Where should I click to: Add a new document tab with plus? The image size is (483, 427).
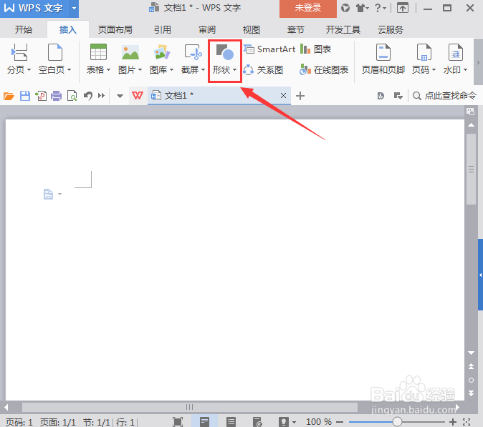[x=300, y=96]
